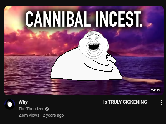
Task: Open the three-dot video options menu
Action: pos(161,102)
